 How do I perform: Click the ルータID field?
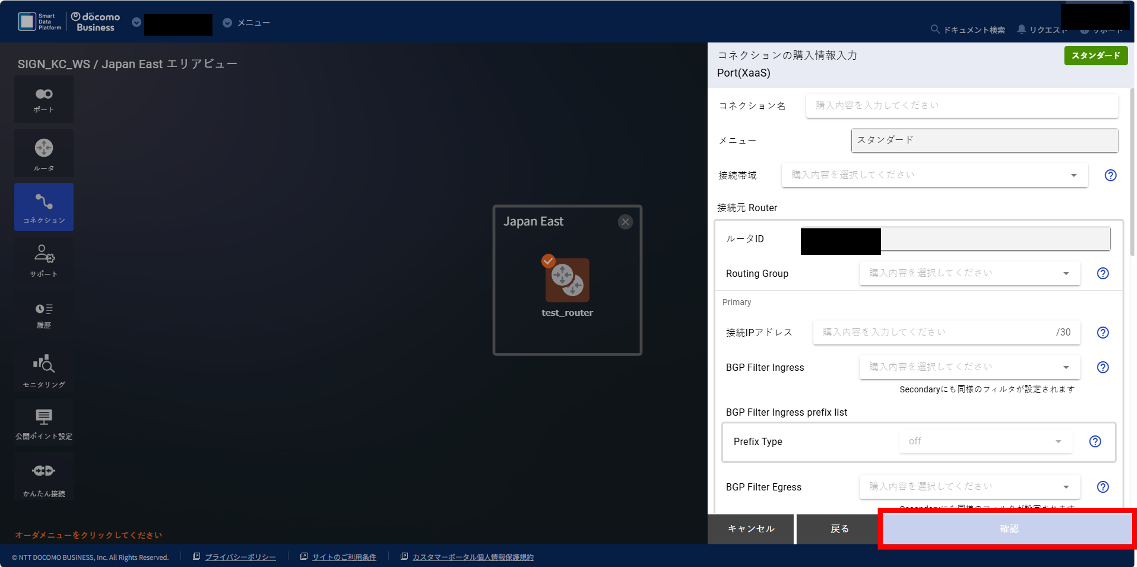(x=955, y=239)
